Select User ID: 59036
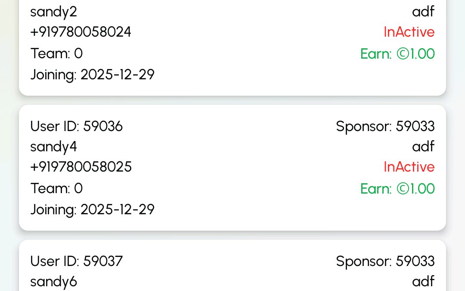The image size is (465, 291). 76,126
